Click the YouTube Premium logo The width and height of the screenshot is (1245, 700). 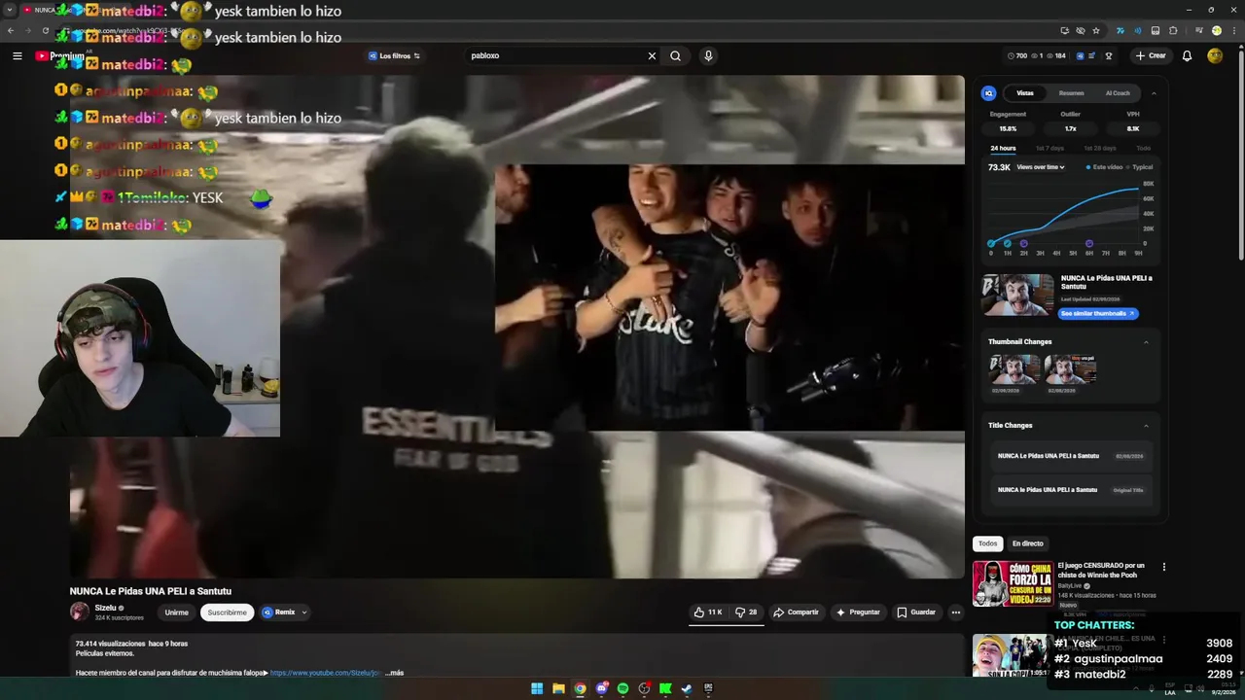pos(60,55)
